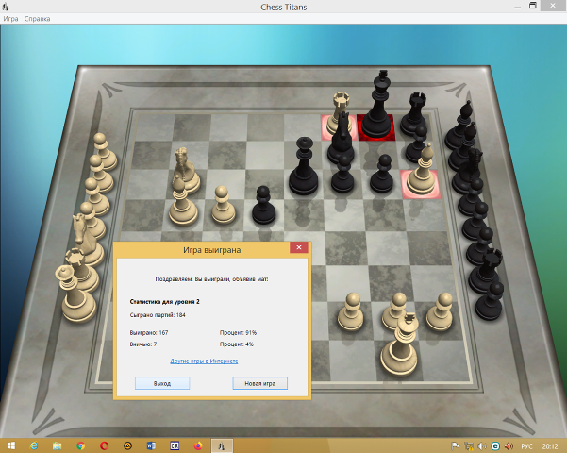567x453 pixels.
Task: Click the Windows Start button
Action: coord(9,445)
